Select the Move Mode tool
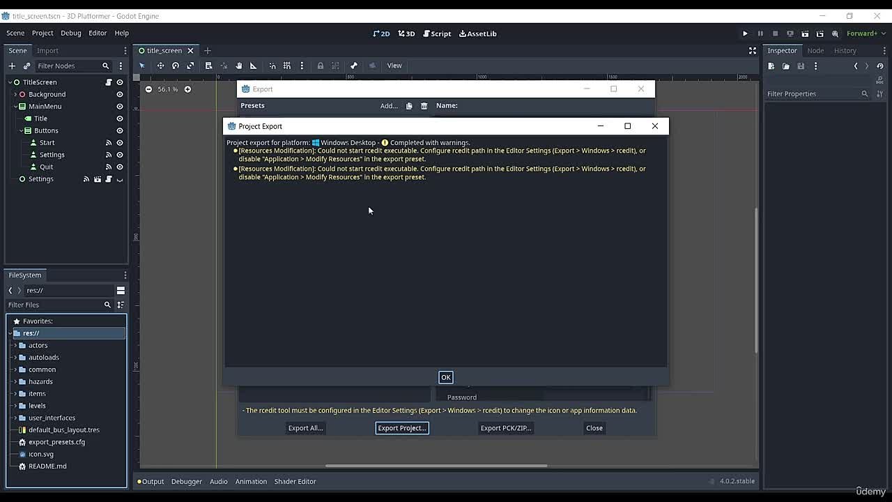Image resolution: width=892 pixels, height=502 pixels. 160,66
